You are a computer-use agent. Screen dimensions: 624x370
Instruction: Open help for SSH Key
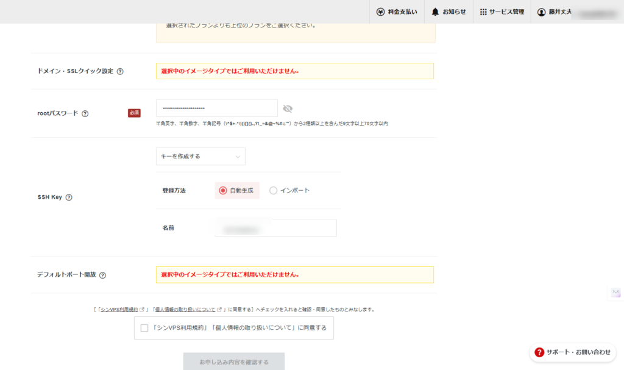point(69,197)
